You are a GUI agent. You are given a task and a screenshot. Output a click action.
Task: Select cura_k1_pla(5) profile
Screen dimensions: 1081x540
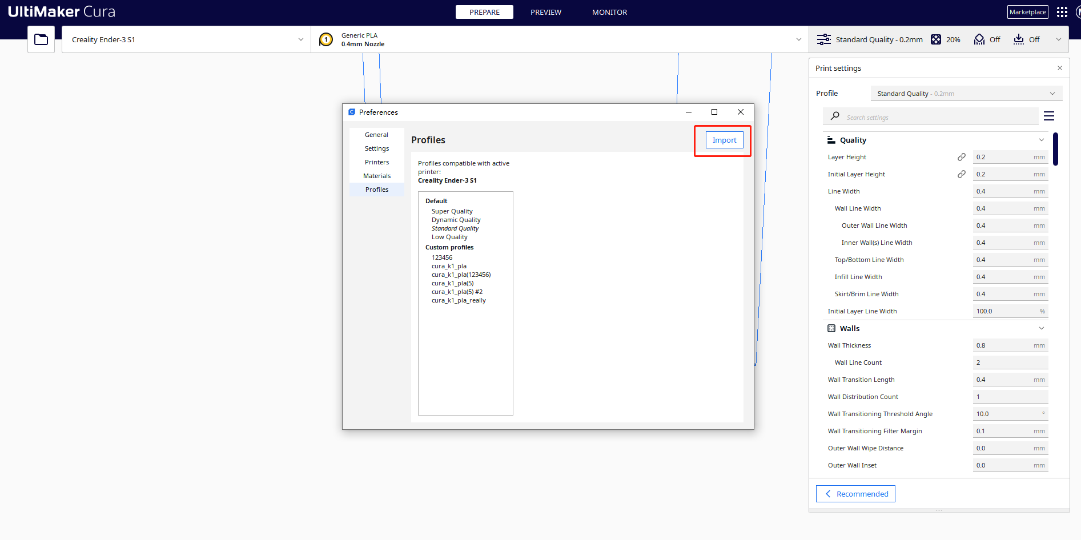click(x=453, y=283)
